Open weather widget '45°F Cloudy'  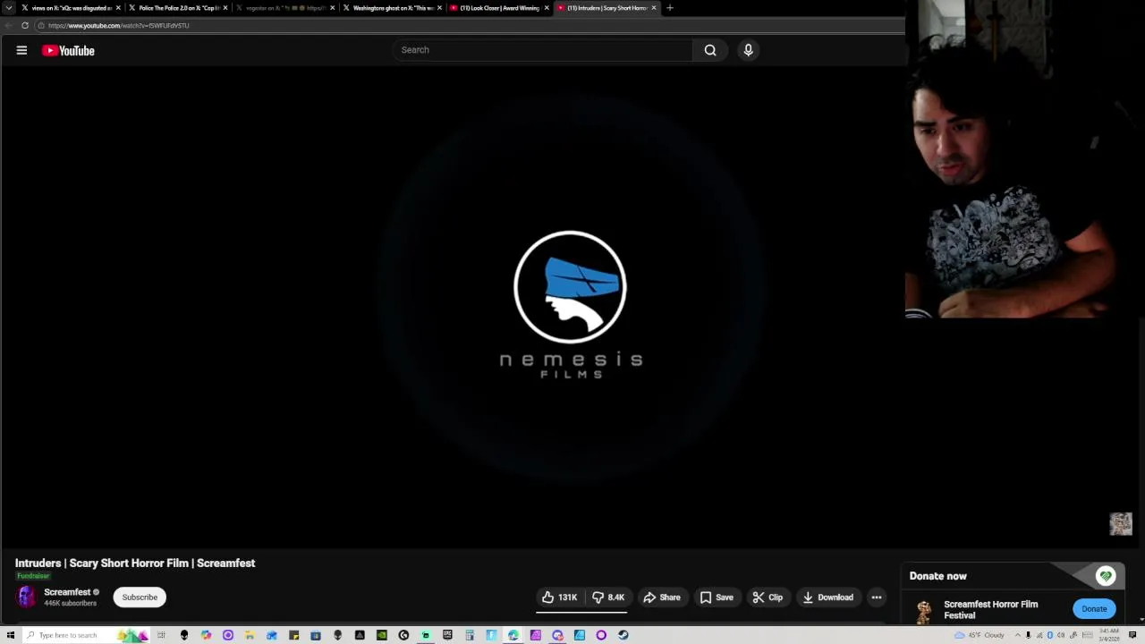tap(980, 635)
